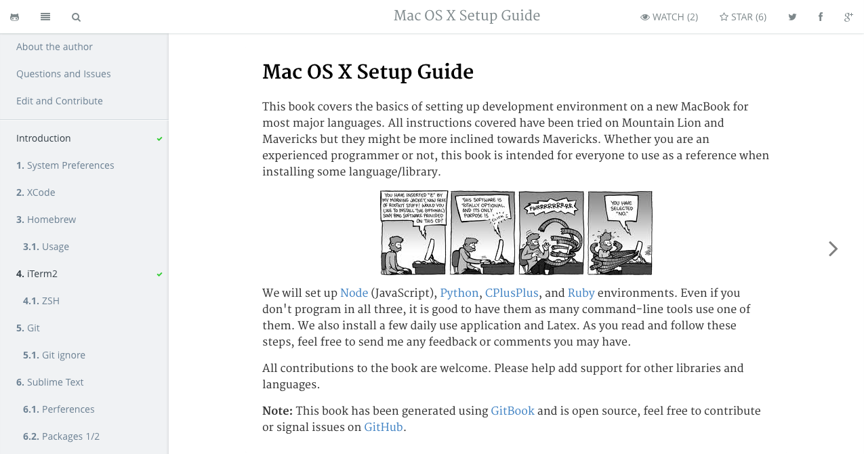864x454 pixels.
Task: Share the book on Twitter
Action: pos(792,17)
